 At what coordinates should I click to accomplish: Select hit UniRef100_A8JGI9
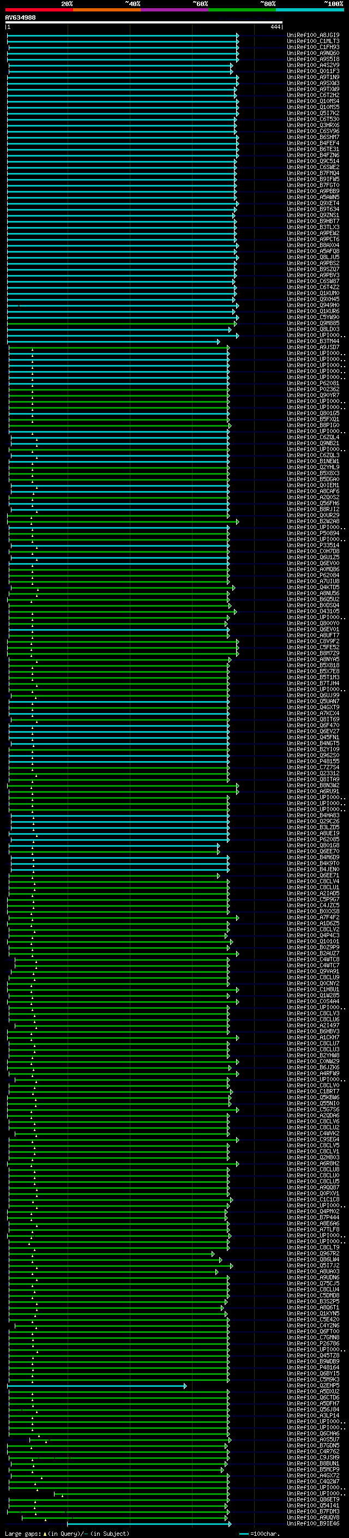313,35
